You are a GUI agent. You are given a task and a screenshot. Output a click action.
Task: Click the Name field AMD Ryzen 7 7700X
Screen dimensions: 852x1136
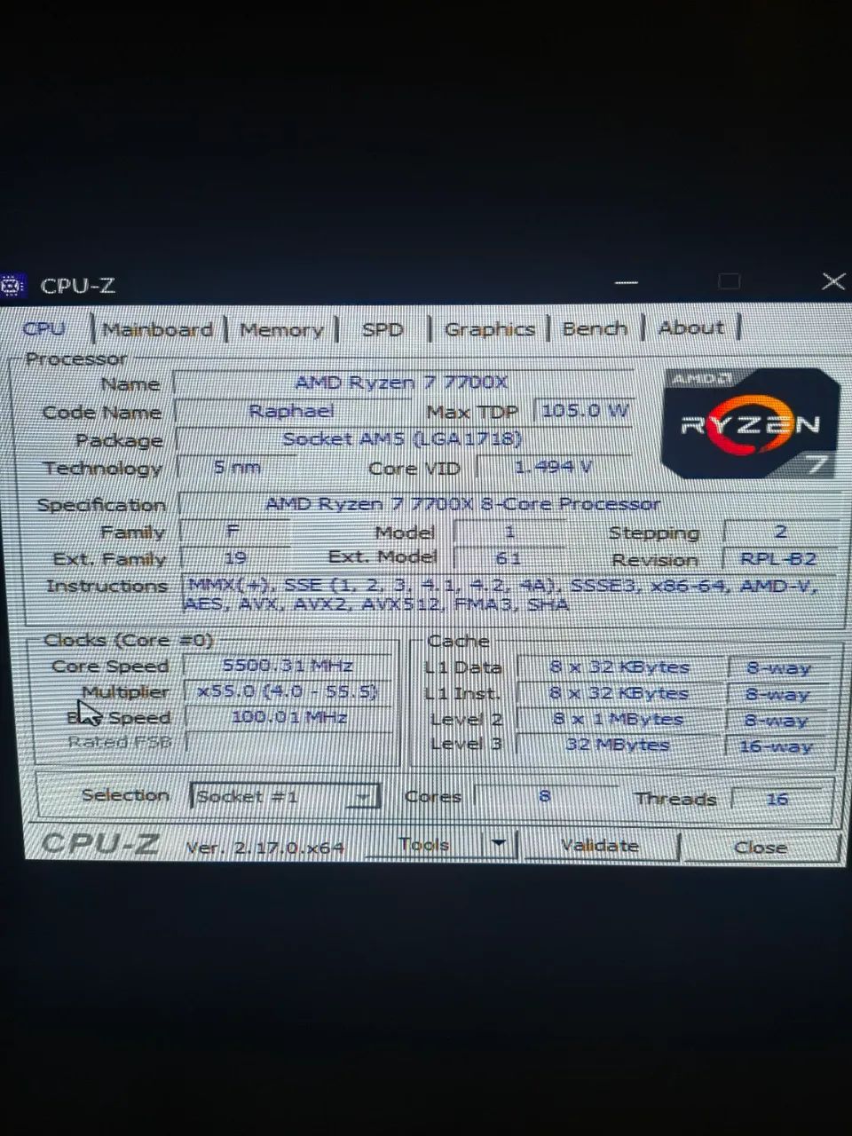pyautogui.click(x=402, y=383)
